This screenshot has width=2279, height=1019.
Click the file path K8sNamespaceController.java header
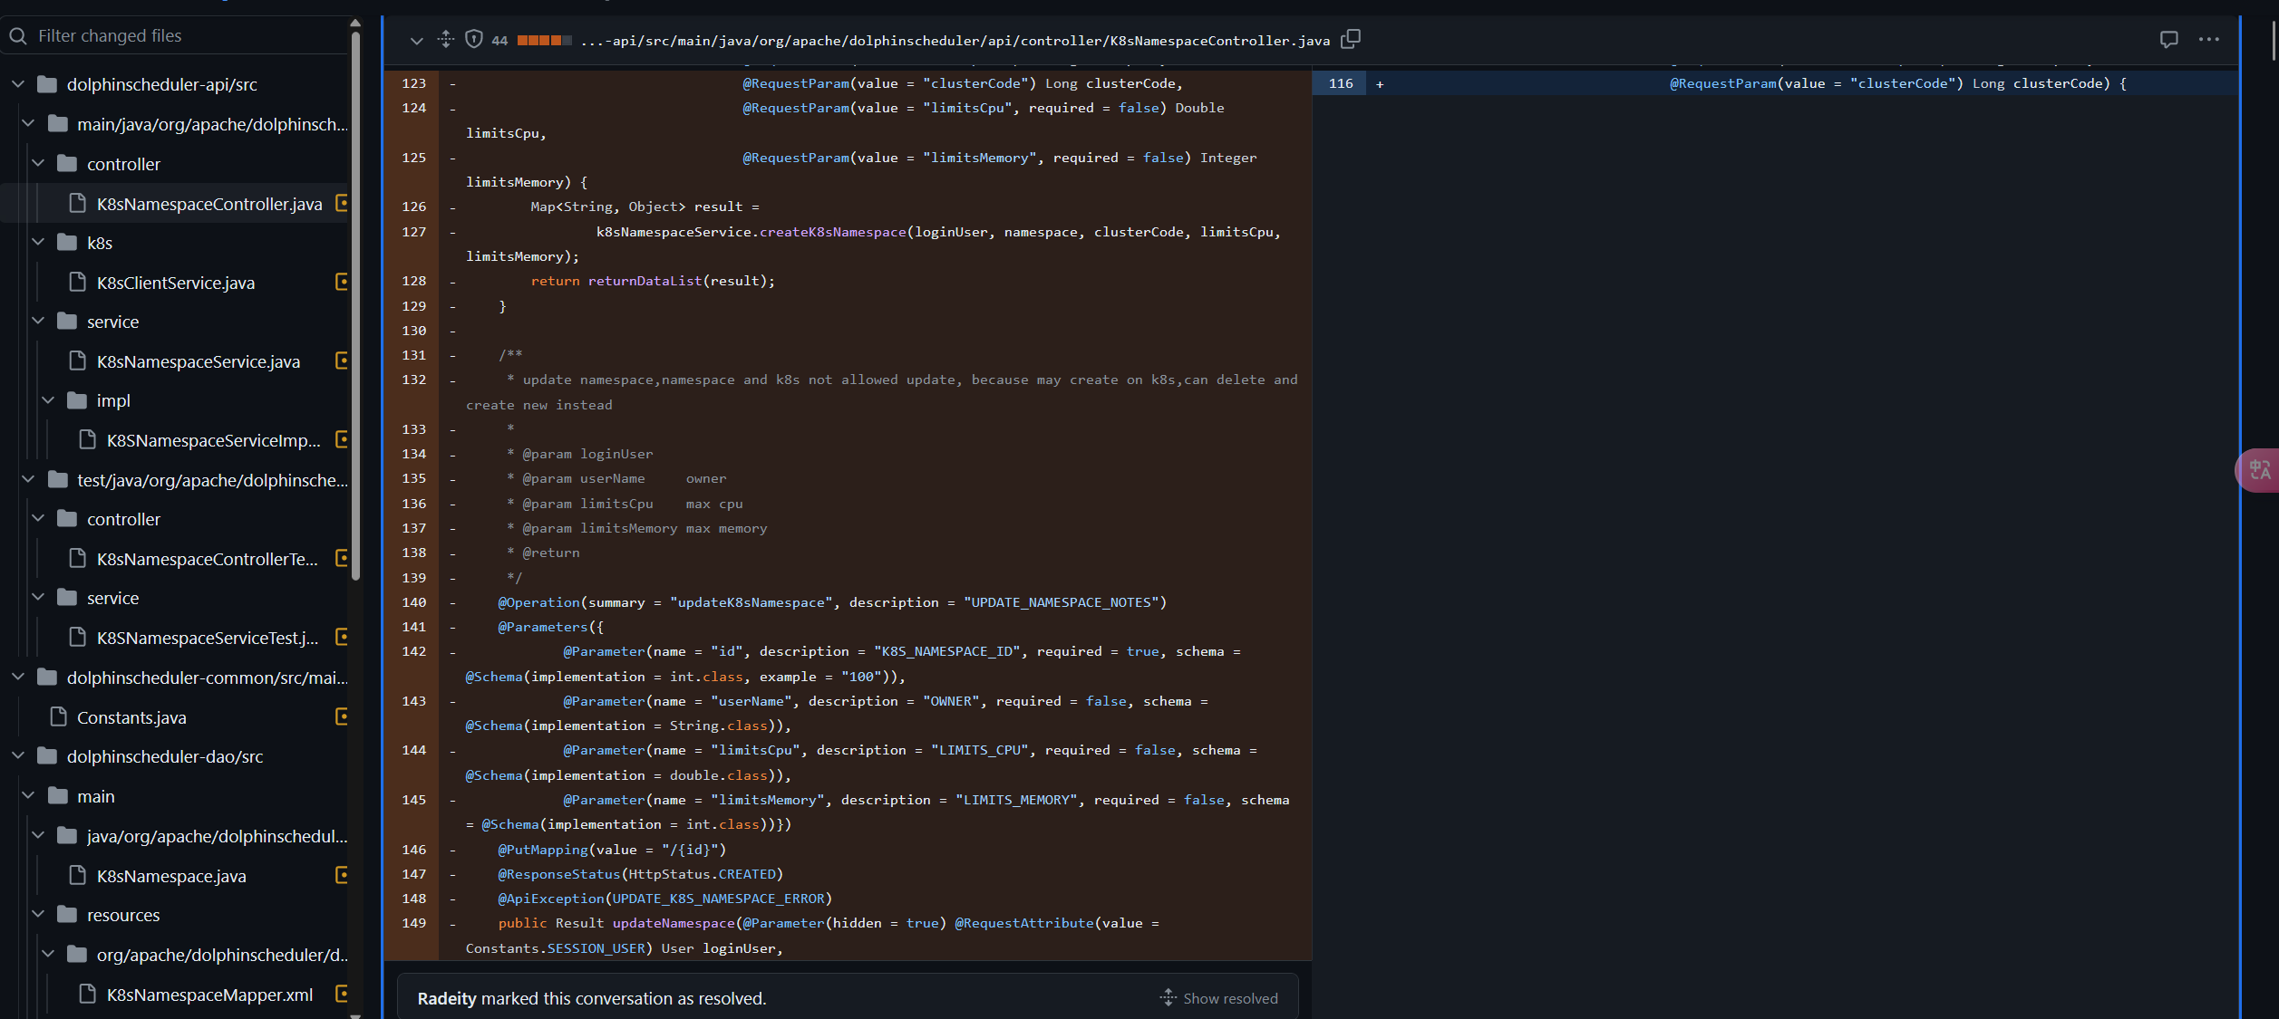coord(955,41)
